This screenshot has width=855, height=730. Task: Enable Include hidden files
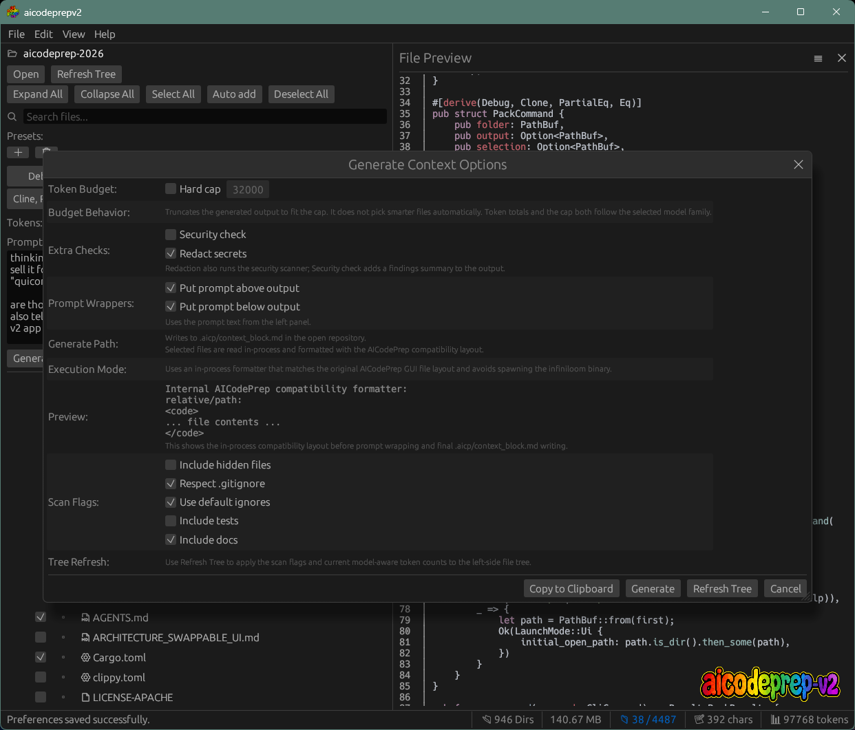[171, 465]
